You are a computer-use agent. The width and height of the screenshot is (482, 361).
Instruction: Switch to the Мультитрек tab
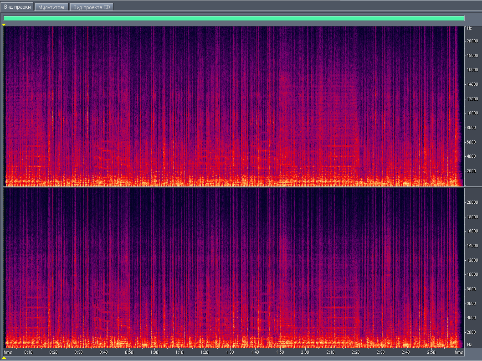point(52,7)
